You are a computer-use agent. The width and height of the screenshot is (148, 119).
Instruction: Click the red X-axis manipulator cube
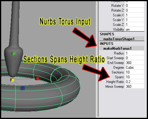pyautogui.click(x=37, y=79)
